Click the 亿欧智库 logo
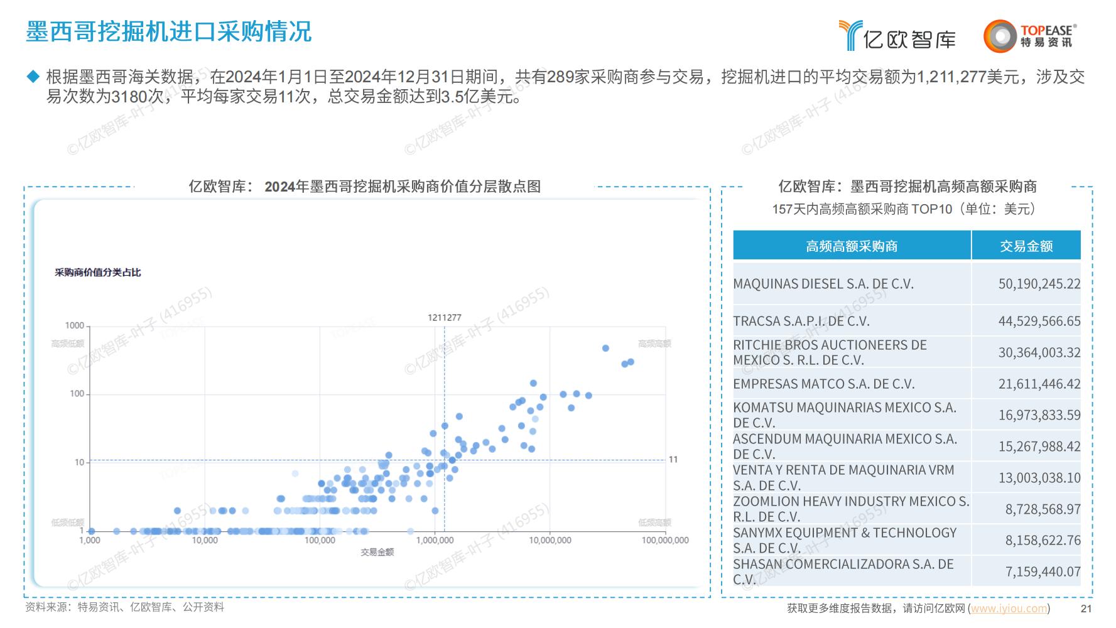 pyautogui.click(x=897, y=36)
